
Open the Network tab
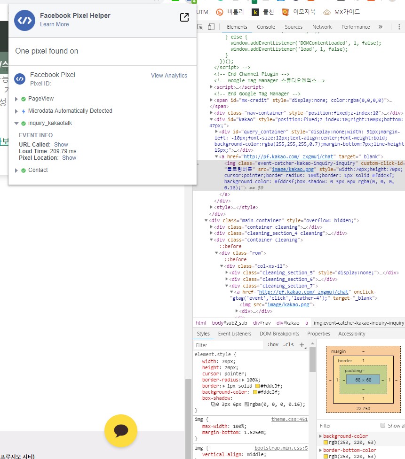click(322, 27)
